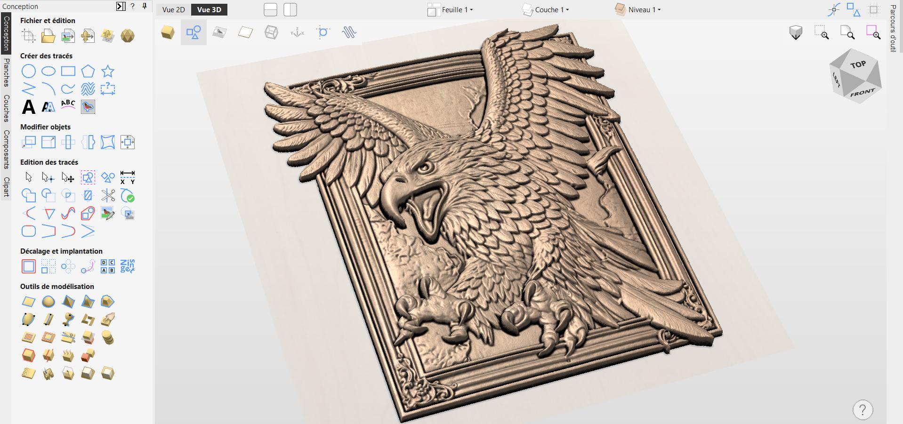903x424 pixels.
Task: Toggle the wireframe cube view icon
Action: tap(271, 32)
